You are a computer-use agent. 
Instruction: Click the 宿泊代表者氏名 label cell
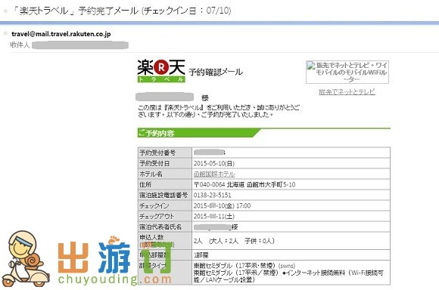(x=165, y=227)
